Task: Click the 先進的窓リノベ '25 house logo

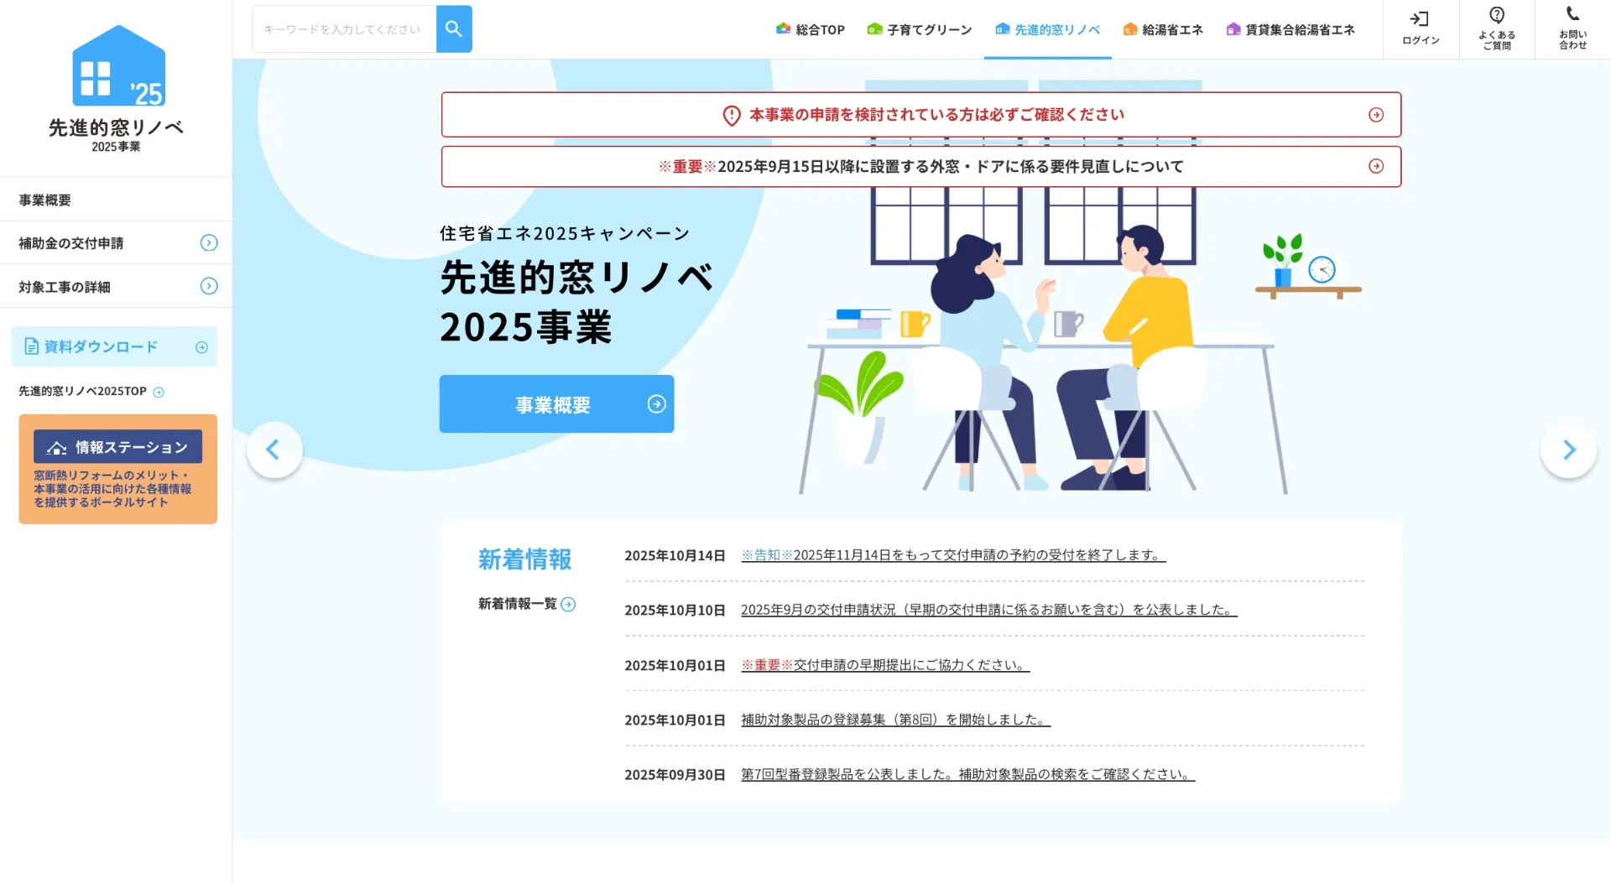Action: 117,67
